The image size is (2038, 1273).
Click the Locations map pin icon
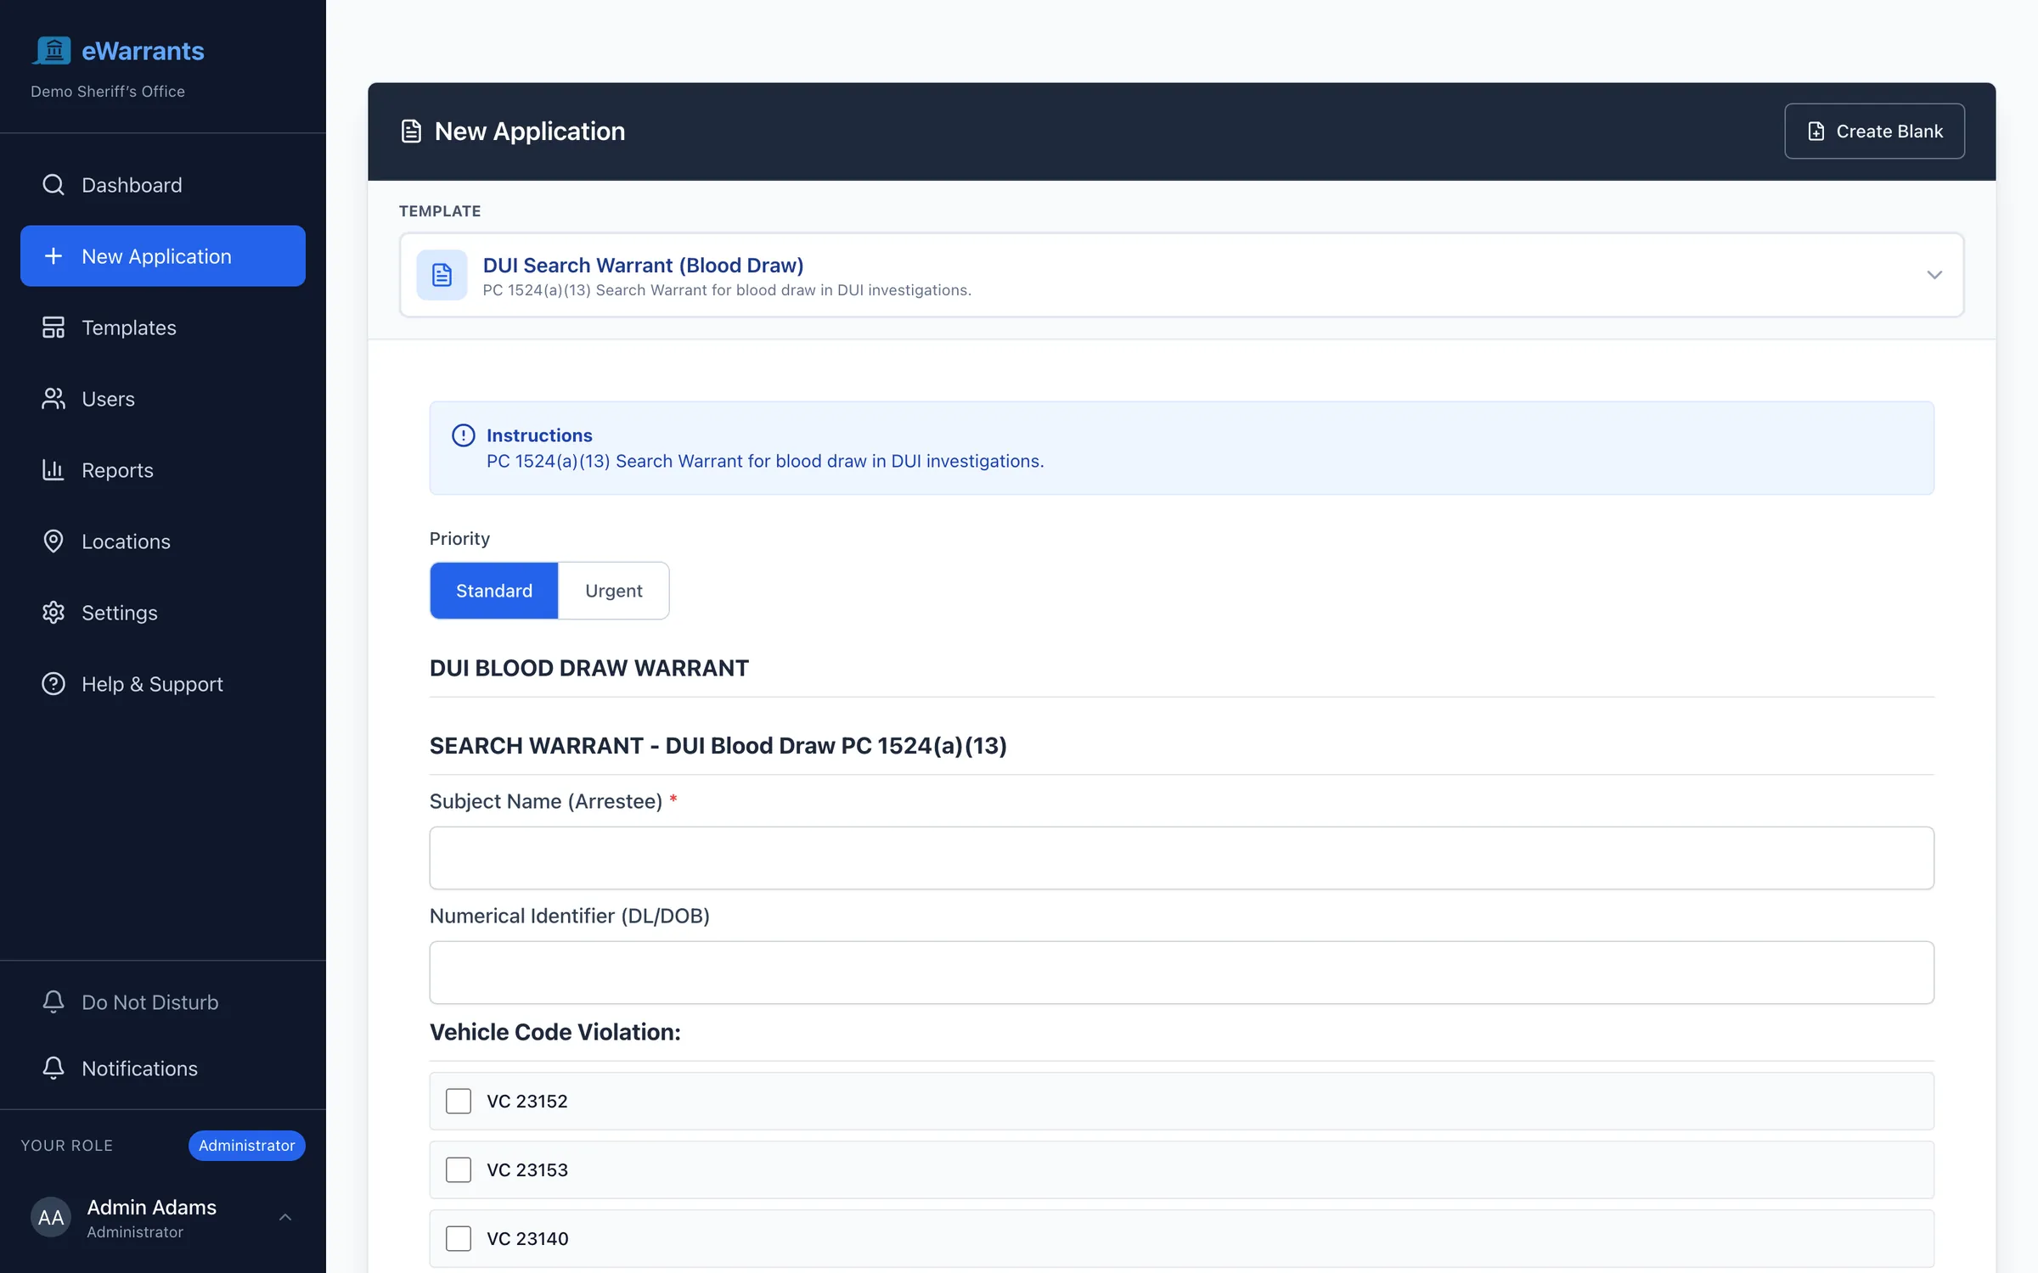[x=53, y=541]
